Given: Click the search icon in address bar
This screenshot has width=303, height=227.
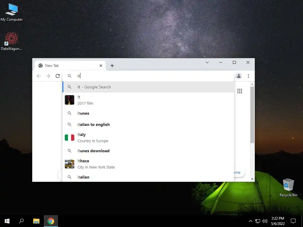Looking at the screenshot, I should pos(70,76).
